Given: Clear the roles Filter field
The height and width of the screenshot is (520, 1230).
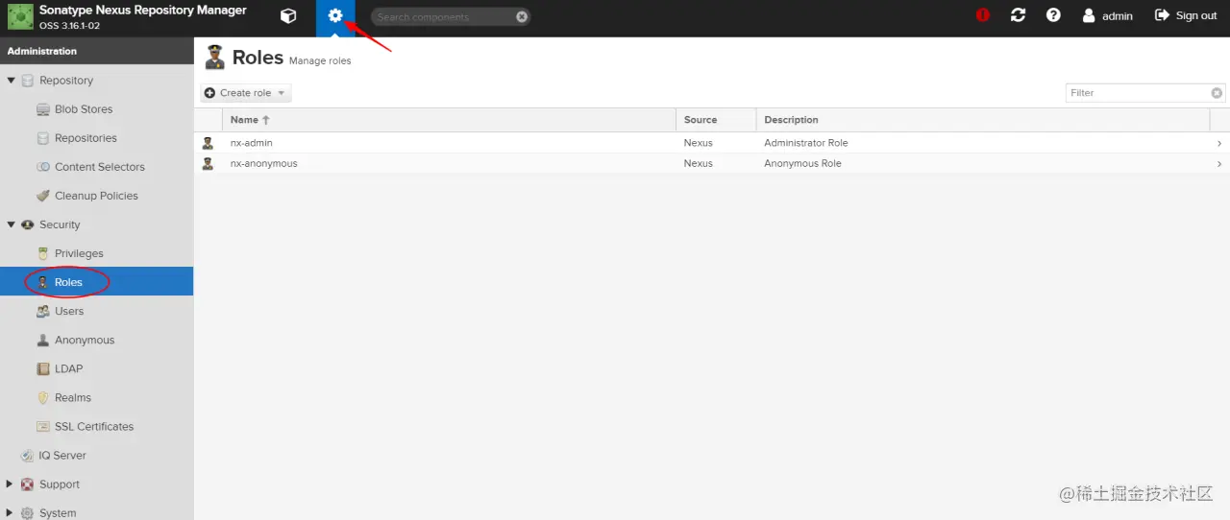Looking at the screenshot, I should click(x=1217, y=93).
